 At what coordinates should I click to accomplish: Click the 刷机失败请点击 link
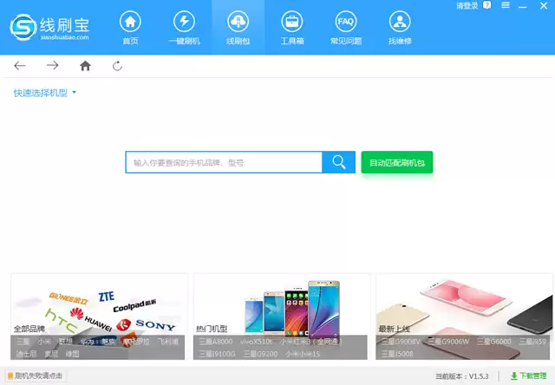click(35, 375)
